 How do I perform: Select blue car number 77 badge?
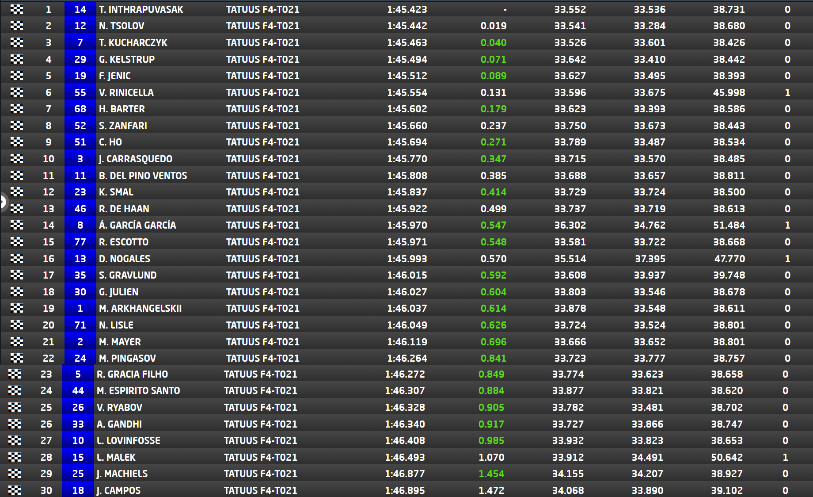(80, 242)
